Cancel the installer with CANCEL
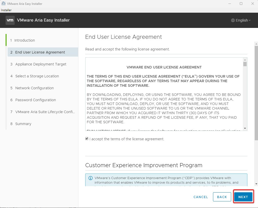The image size is (258, 208). pos(201,197)
